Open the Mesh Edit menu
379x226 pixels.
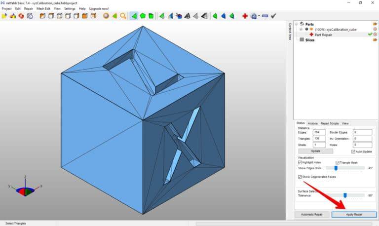click(43, 9)
